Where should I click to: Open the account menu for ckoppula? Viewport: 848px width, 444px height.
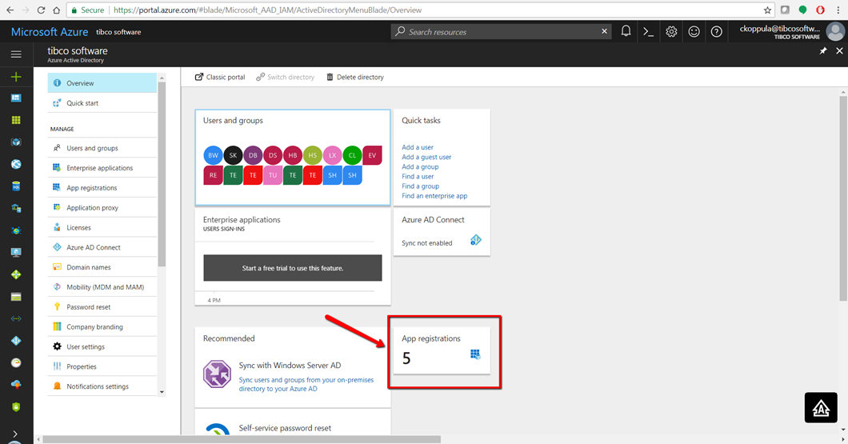pyautogui.click(x=788, y=32)
